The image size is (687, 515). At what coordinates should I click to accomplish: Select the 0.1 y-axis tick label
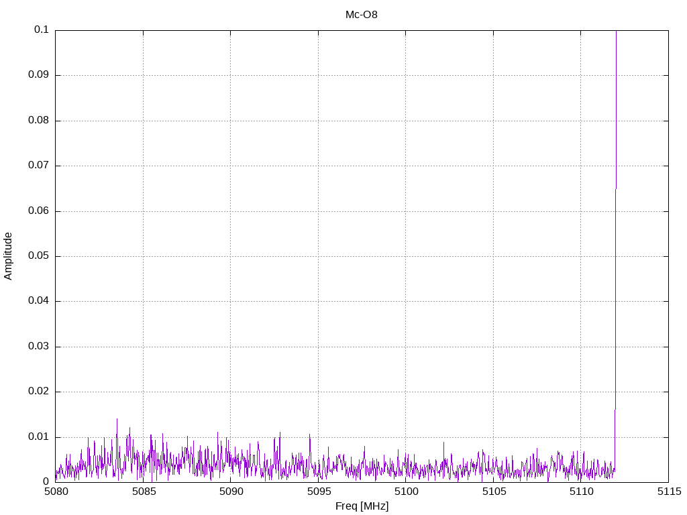pos(42,30)
